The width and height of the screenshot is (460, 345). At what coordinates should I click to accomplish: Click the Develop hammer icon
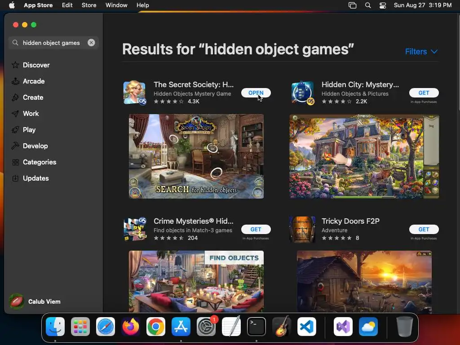15,146
